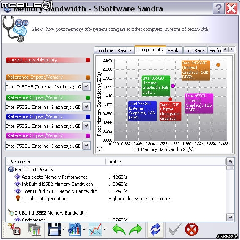Image resolution: width=240 pixels, height=240 pixels.
Task: Click the green Intel 955GU chart label
Action: pyautogui.click(x=156, y=86)
